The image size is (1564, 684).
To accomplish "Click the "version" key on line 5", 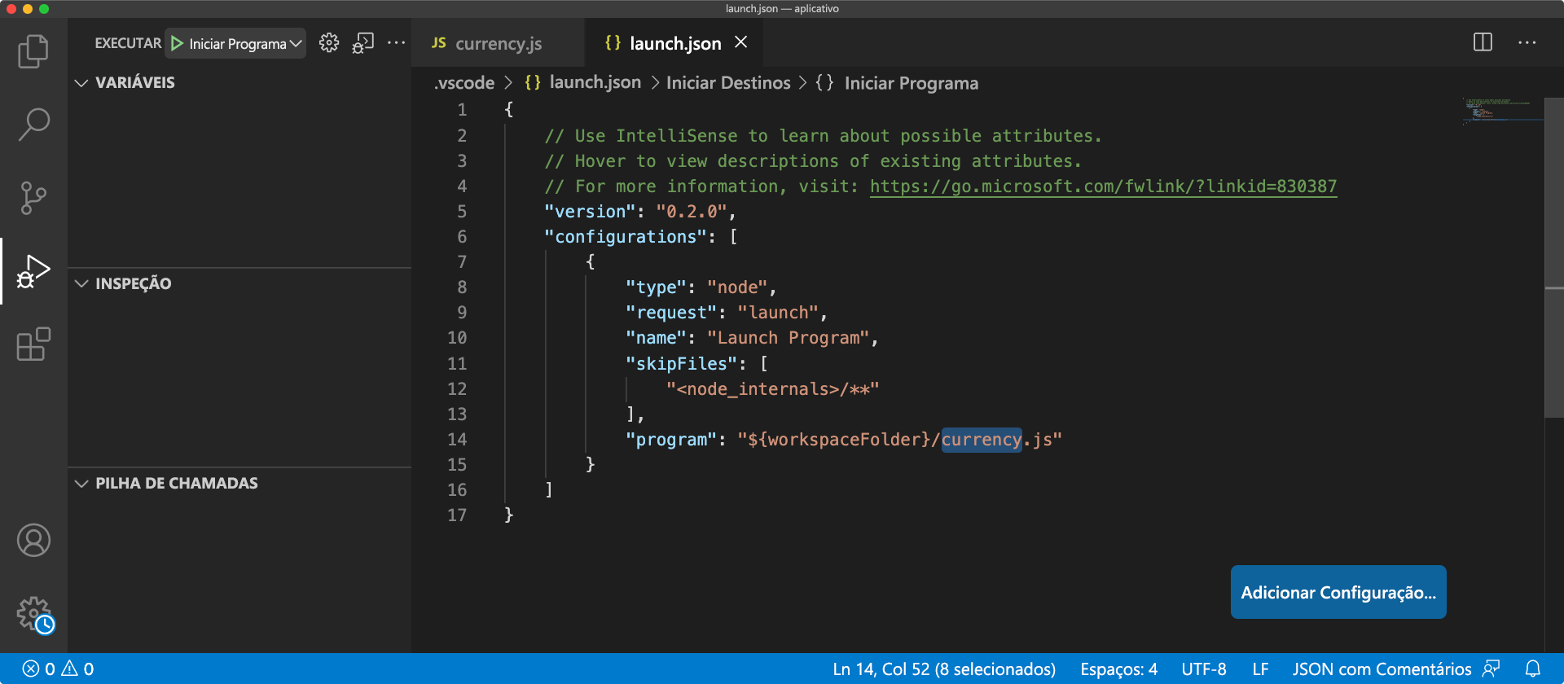I will [x=590, y=212].
